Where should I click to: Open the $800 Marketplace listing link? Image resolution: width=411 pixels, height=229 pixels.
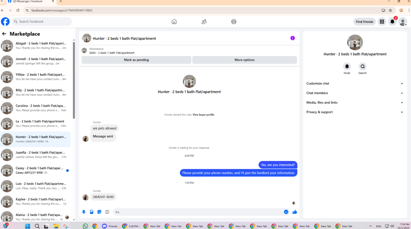click(x=112, y=53)
